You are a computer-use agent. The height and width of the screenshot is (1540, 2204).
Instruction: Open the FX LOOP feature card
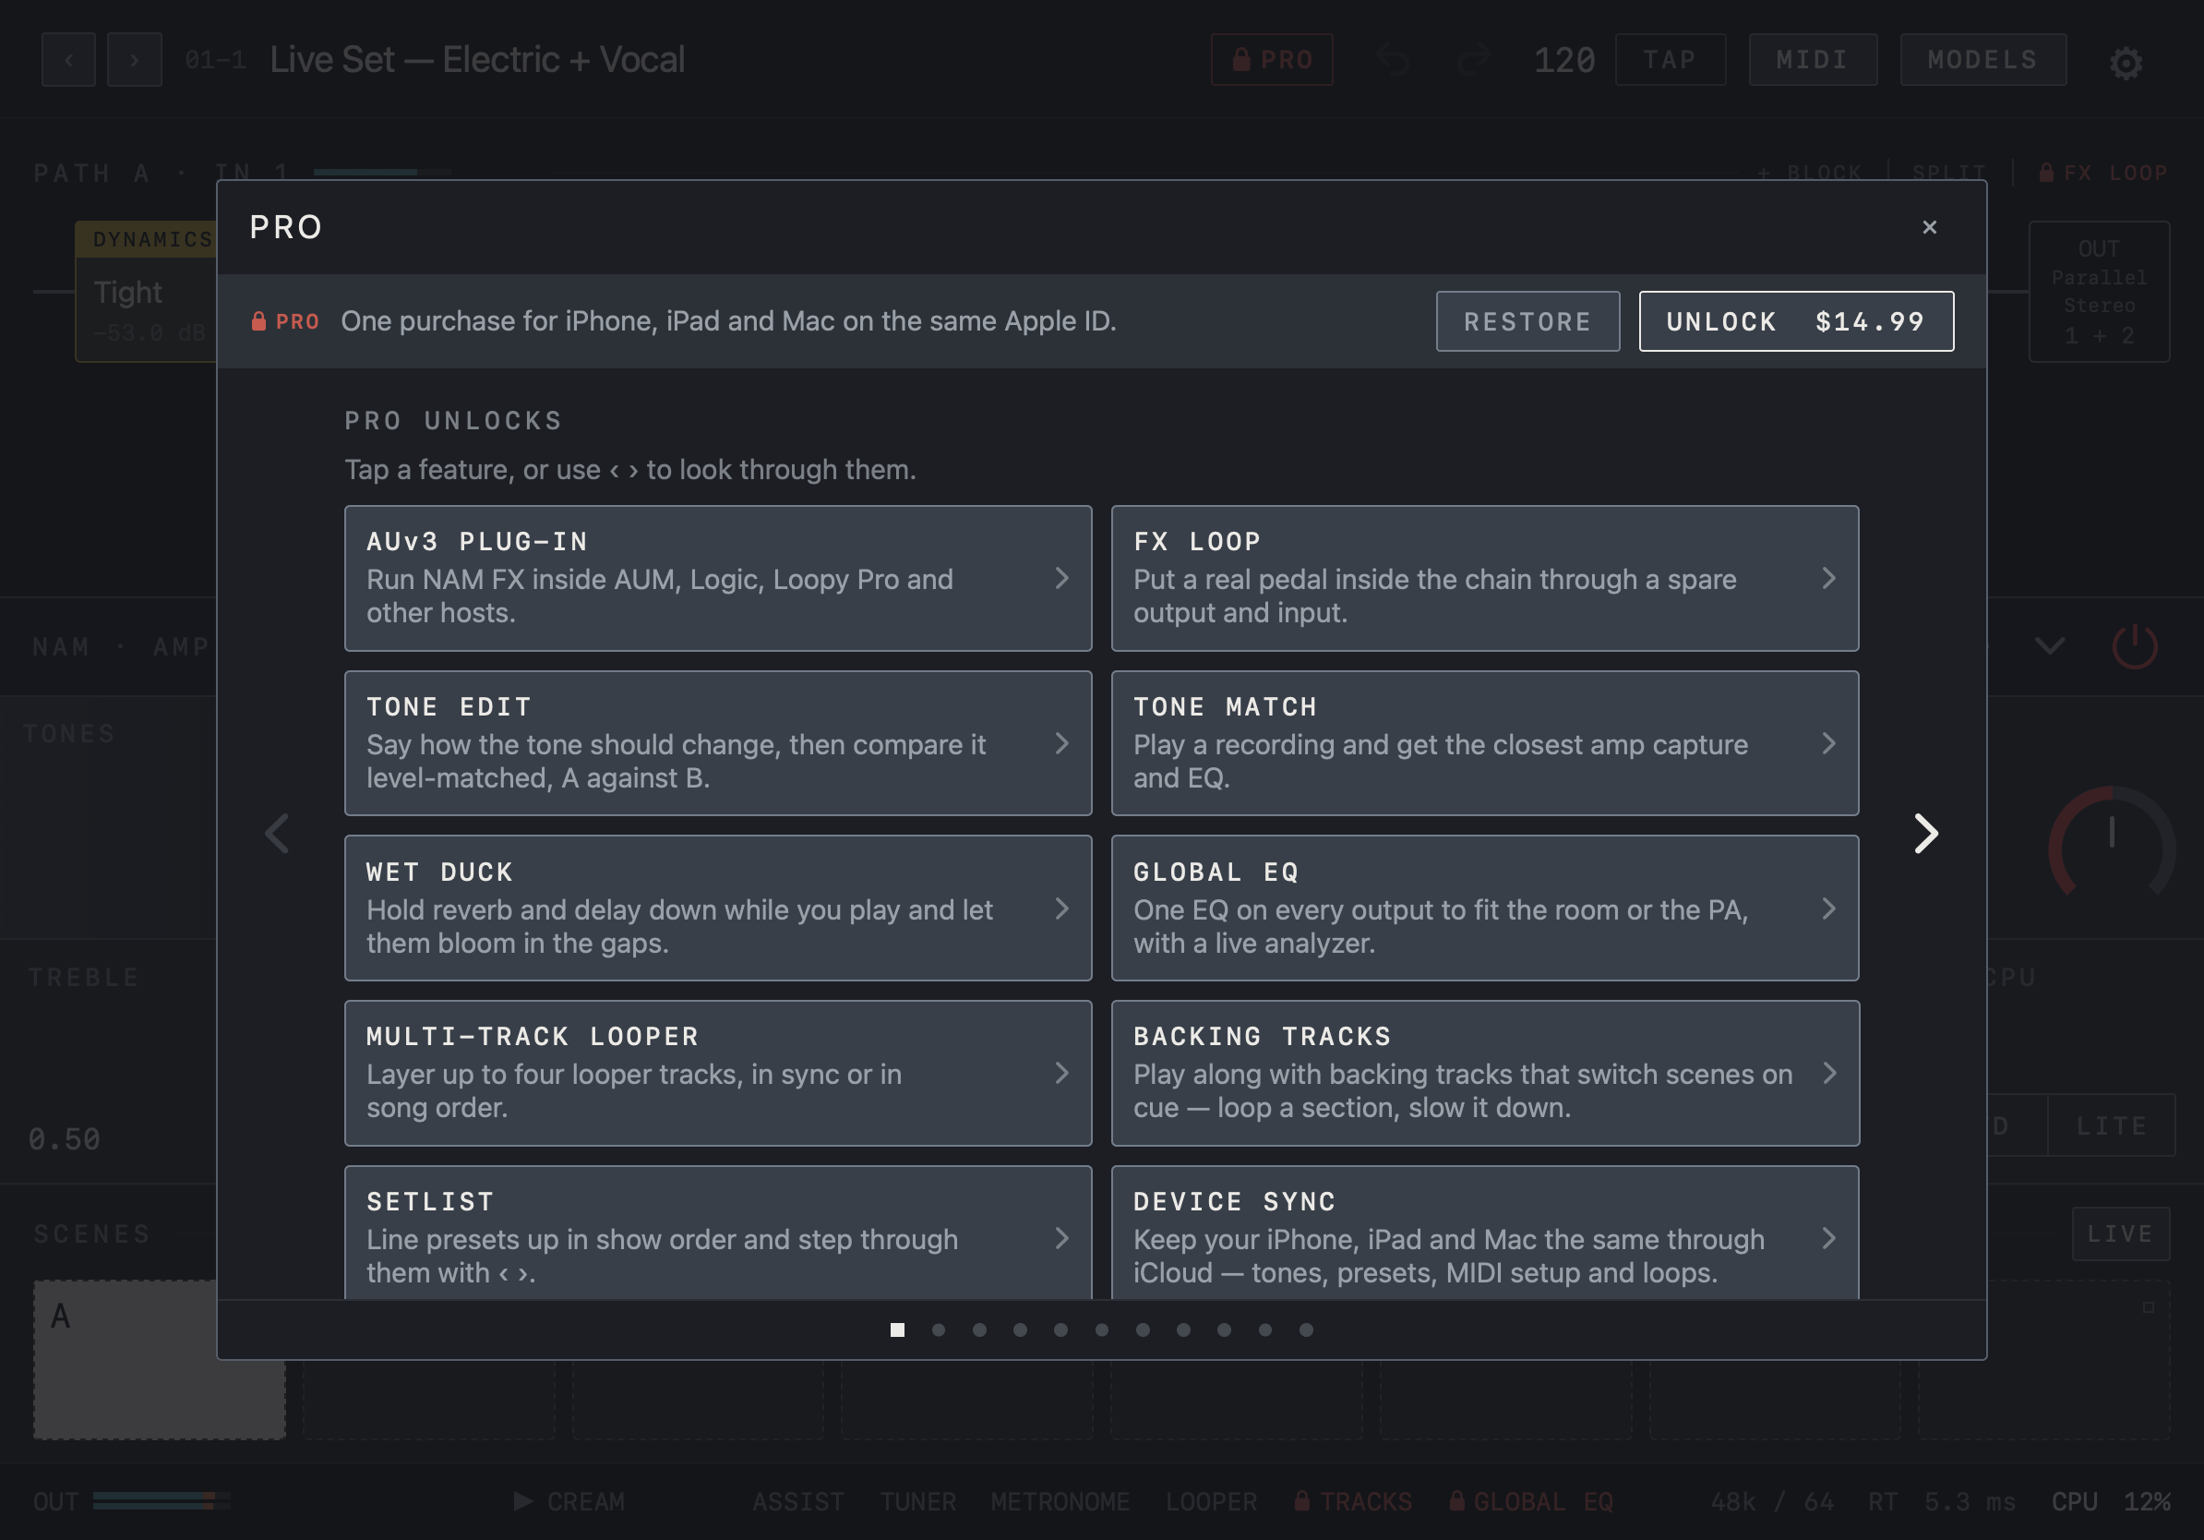tap(1484, 578)
